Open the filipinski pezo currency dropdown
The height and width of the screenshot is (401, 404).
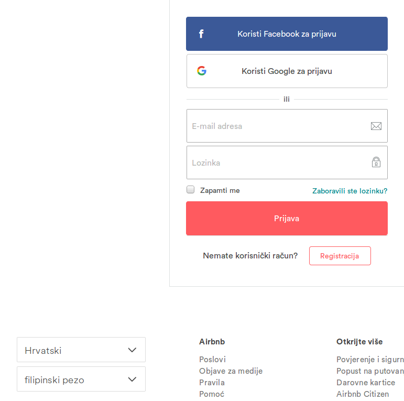(81, 379)
